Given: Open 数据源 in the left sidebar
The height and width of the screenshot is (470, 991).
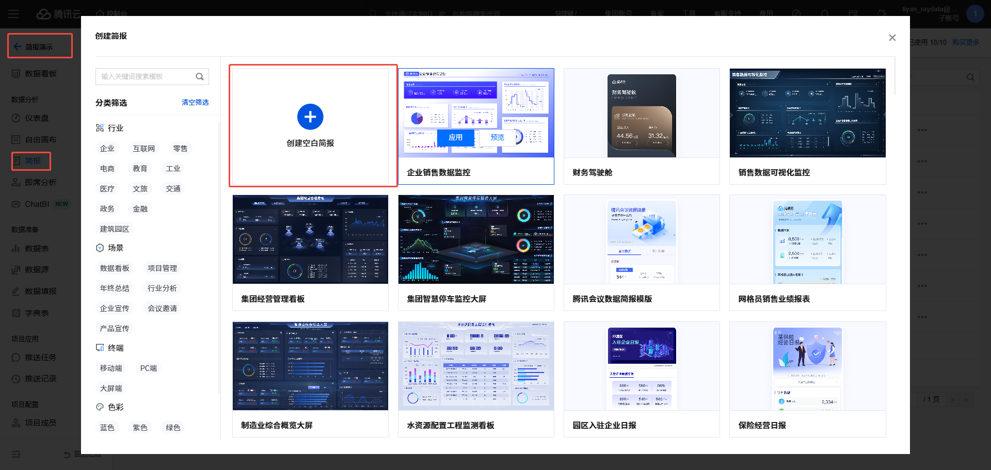Looking at the screenshot, I should [37, 270].
